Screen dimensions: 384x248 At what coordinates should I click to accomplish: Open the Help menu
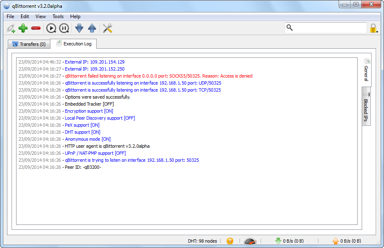pos(75,17)
